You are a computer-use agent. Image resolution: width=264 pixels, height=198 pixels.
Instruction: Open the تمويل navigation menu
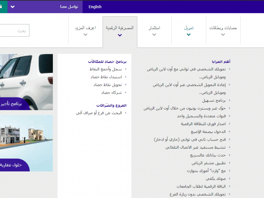coord(189,30)
